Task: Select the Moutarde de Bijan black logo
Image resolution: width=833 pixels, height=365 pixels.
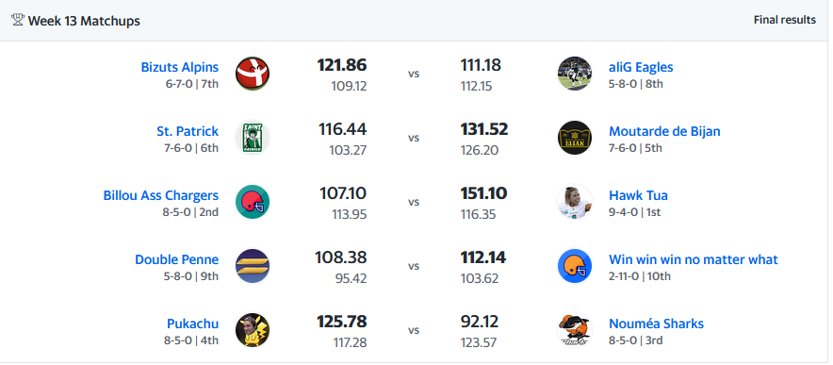Action: point(575,138)
